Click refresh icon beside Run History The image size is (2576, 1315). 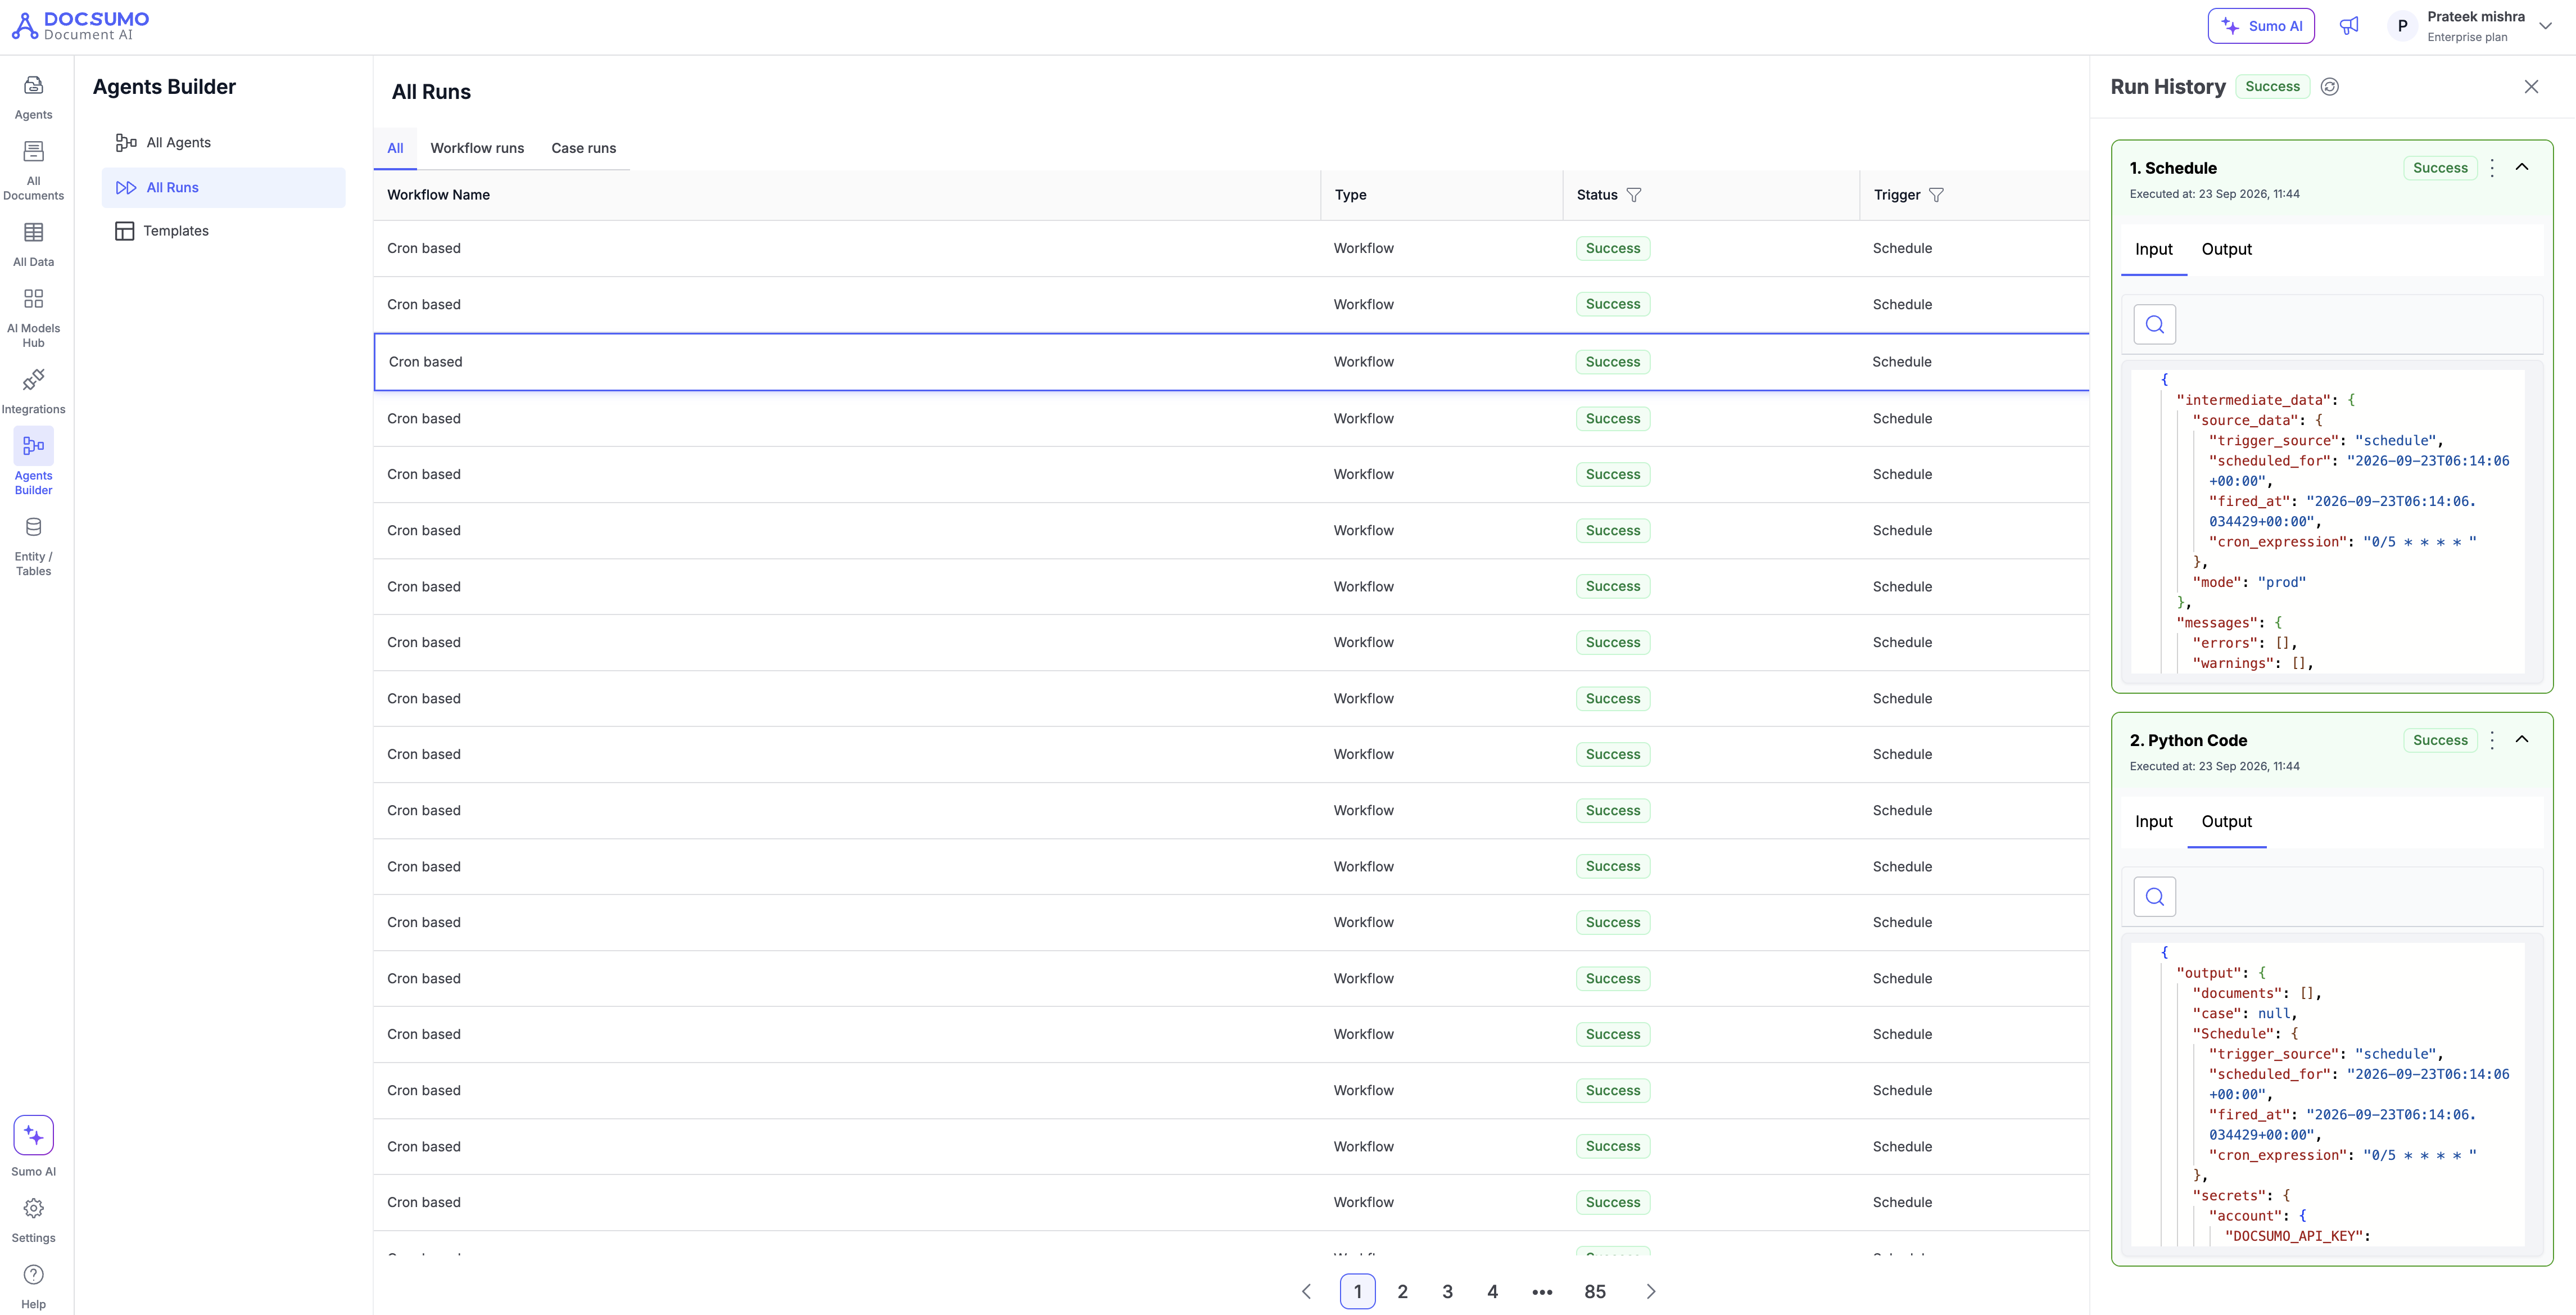click(2329, 87)
